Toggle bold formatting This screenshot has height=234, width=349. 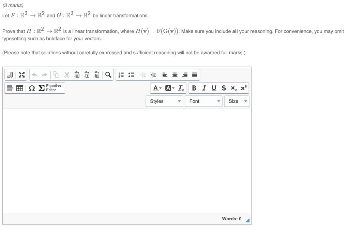pos(194,88)
